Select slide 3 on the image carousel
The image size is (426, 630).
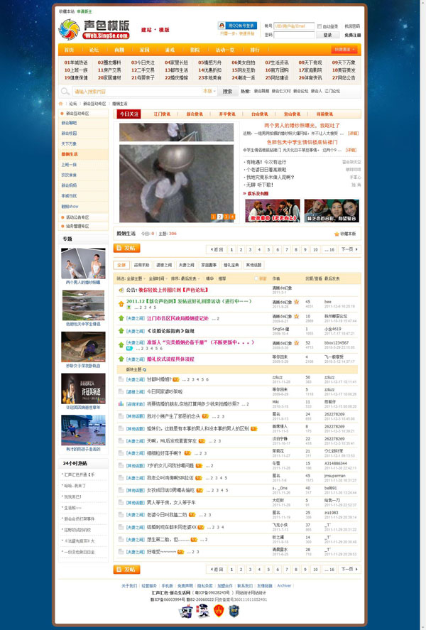tap(226, 217)
